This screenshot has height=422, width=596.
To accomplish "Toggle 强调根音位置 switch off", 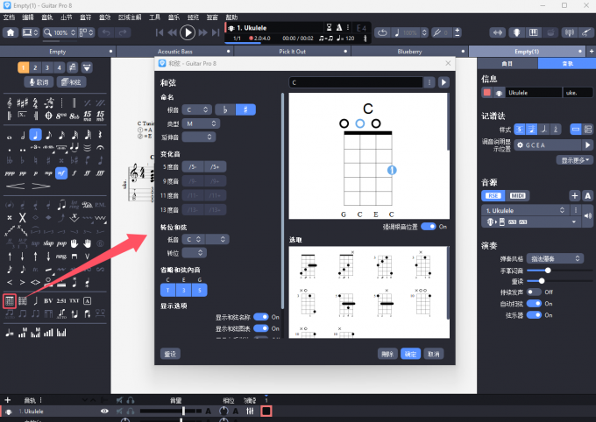I will [429, 226].
